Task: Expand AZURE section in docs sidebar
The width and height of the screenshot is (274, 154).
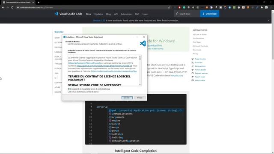Action: (57, 87)
